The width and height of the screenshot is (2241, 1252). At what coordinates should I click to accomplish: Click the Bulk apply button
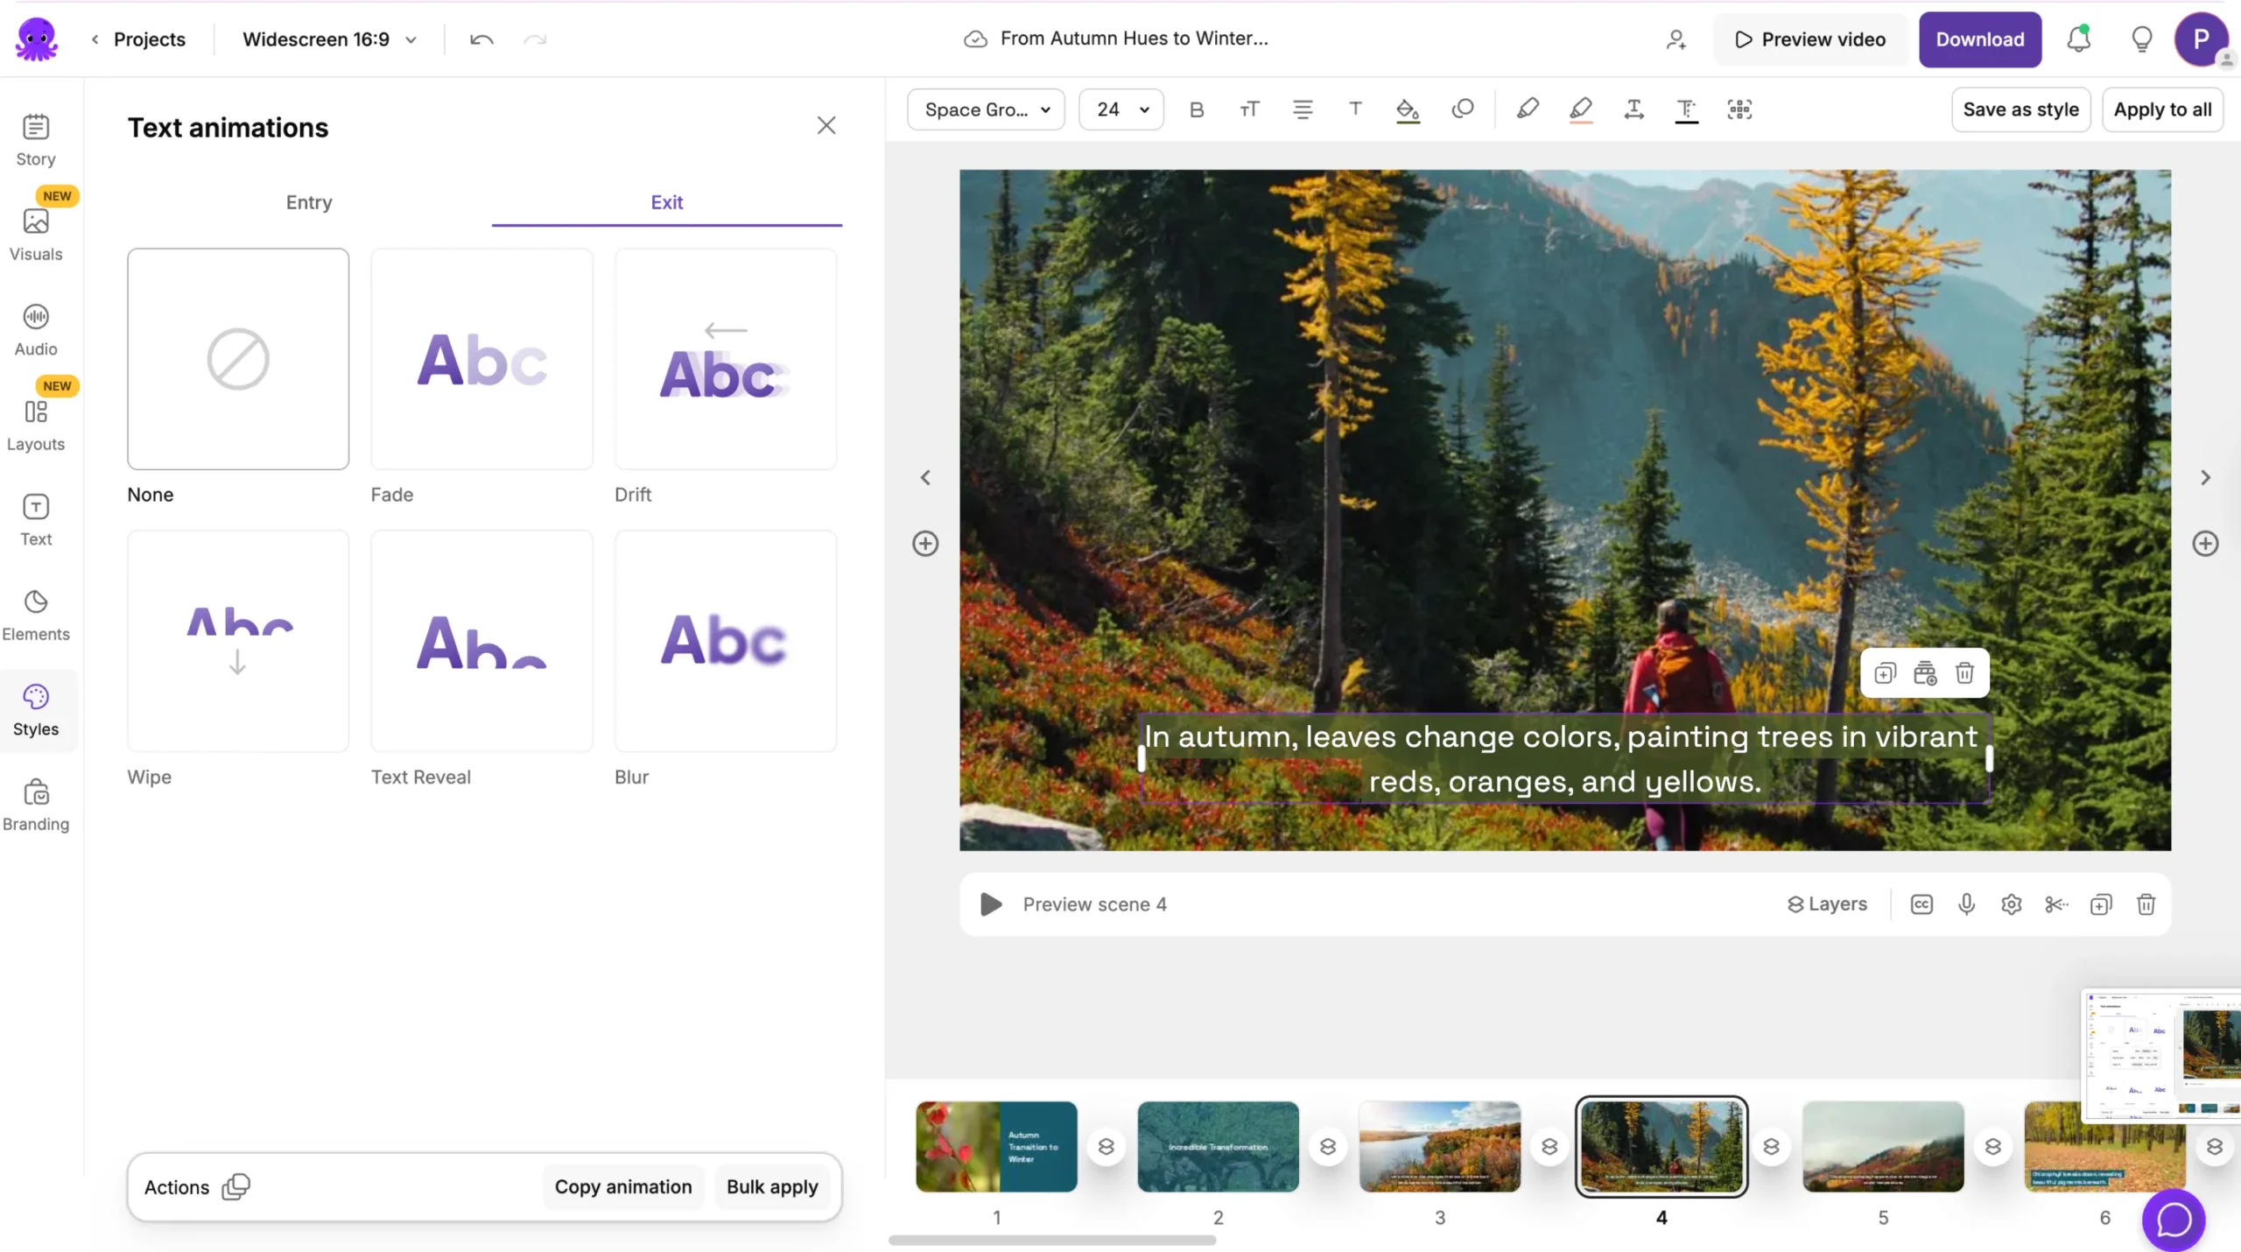pyautogui.click(x=772, y=1187)
